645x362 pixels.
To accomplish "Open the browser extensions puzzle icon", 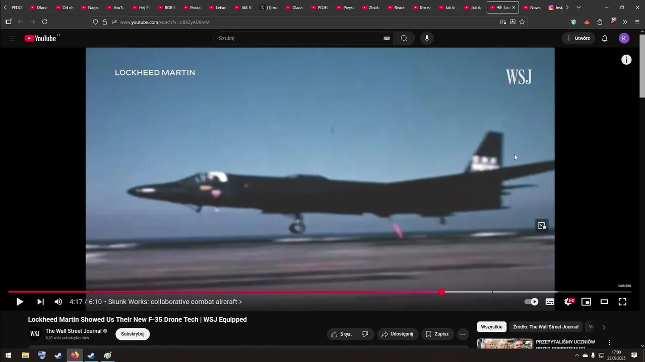I will click(x=600, y=22).
